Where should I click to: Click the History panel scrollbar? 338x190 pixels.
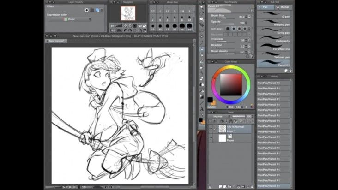point(291,133)
